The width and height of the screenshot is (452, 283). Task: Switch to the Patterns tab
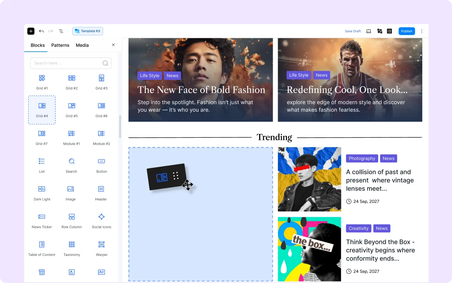(60, 45)
